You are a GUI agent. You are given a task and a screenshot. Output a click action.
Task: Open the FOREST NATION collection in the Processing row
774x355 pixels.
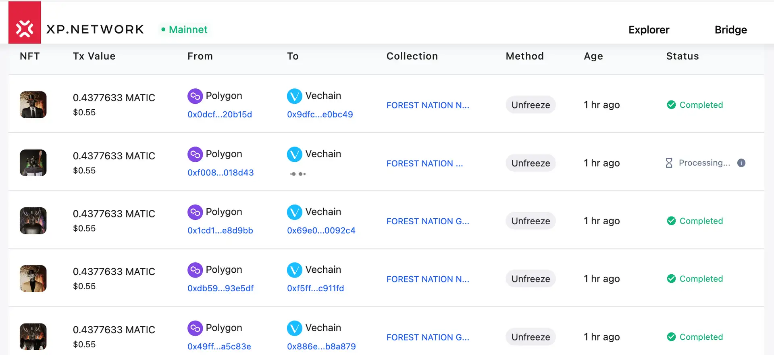click(424, 163)
